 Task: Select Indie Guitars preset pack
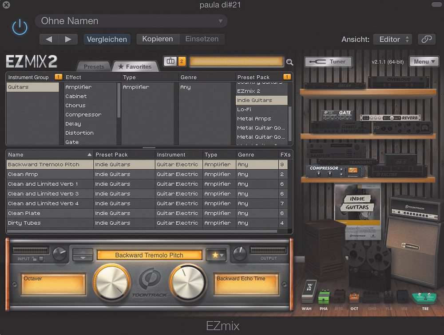tap(262, 100)
